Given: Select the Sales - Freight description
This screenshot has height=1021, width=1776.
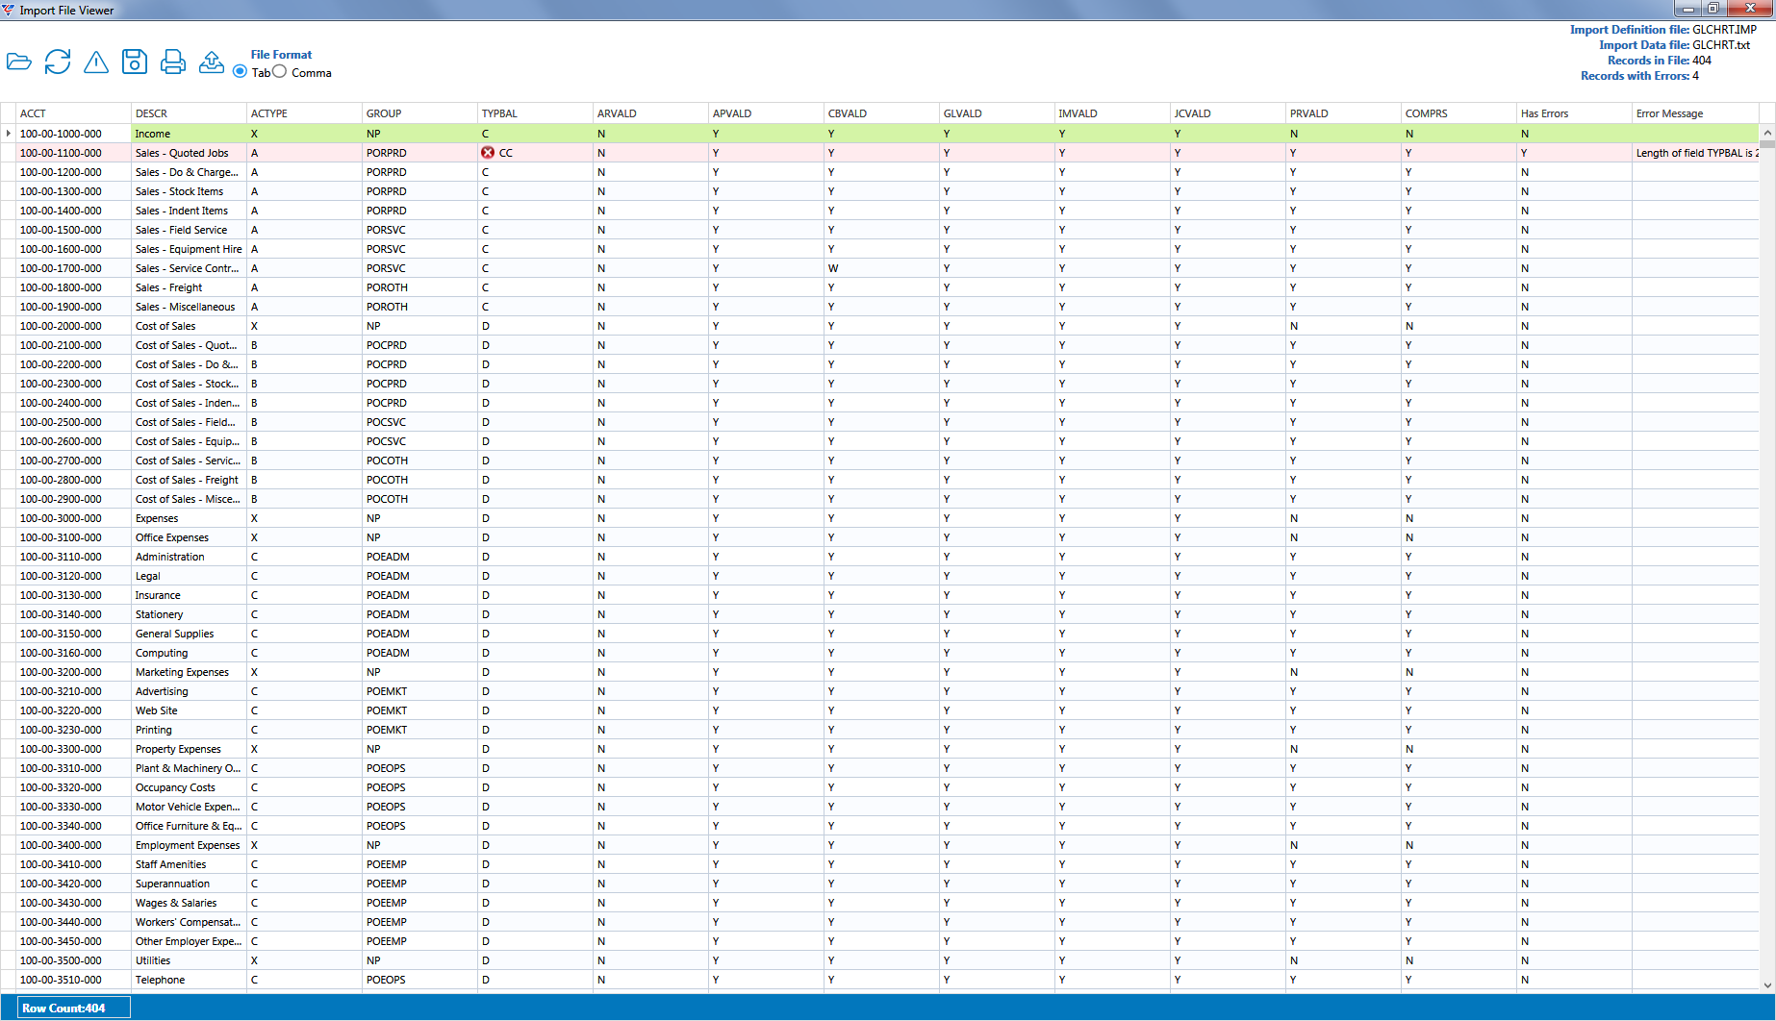Looking at the screenshot, I should point(189,287).
